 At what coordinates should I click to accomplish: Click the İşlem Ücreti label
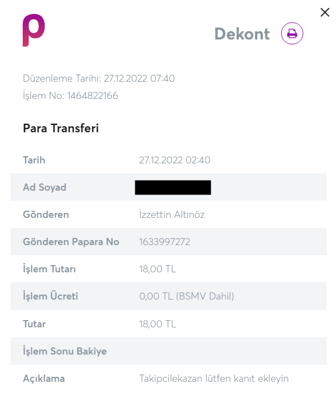click(50, 296)
